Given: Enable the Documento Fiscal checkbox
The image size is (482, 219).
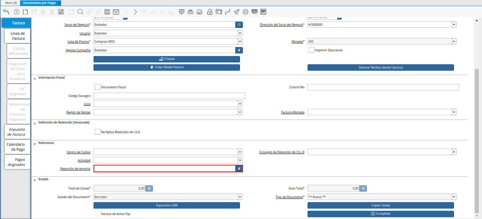Looking at the screenshot, I should click(97, 87).
